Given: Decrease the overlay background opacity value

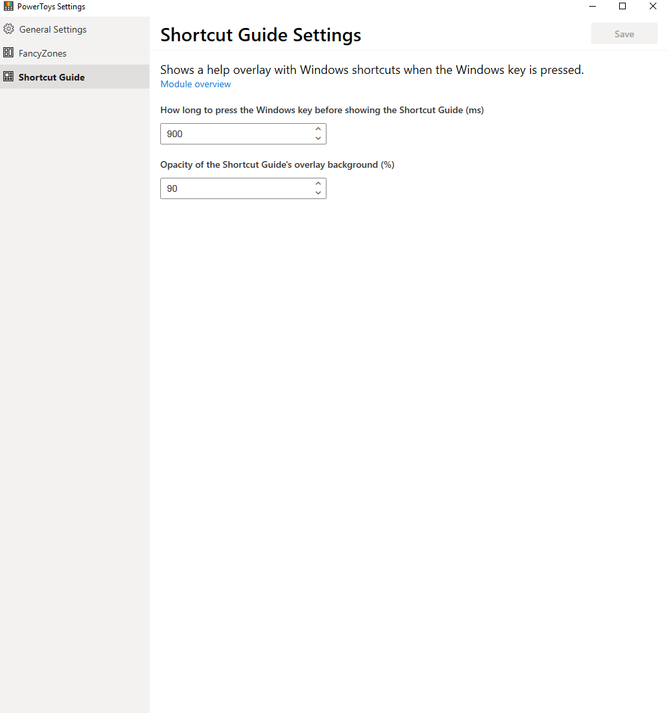Looking at the screenshot, I should [x=318, y=193].
